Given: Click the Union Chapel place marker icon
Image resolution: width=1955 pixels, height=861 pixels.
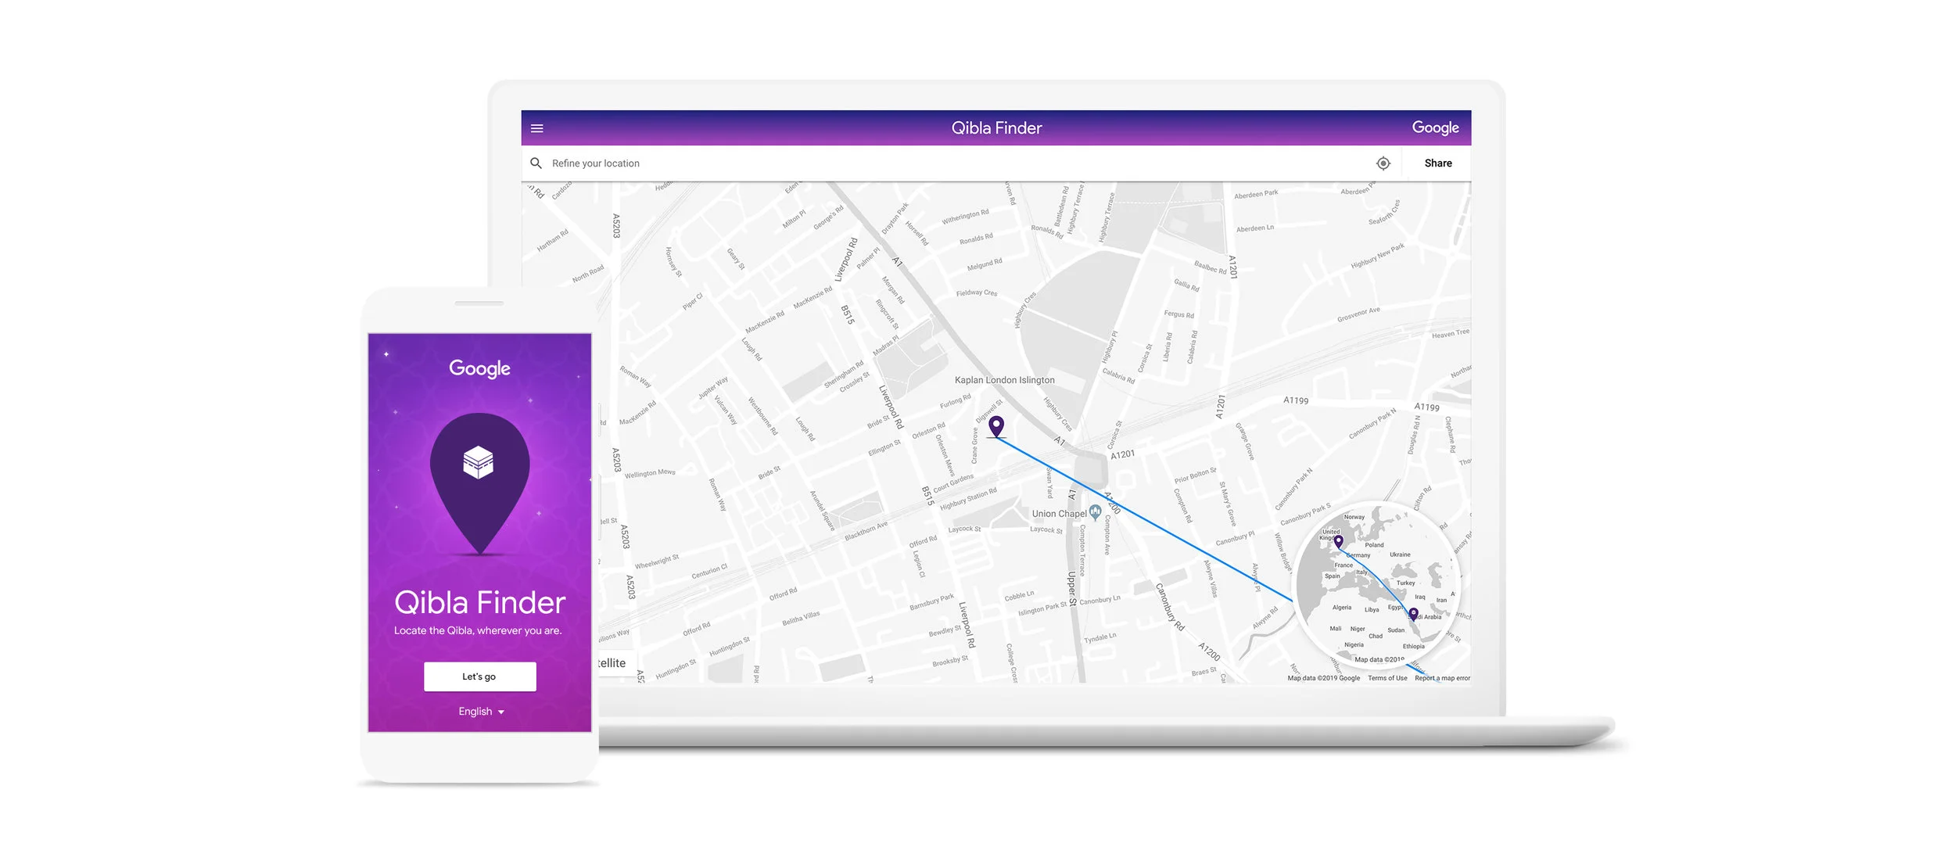Looking at the screenshot, I should 1095,512.
